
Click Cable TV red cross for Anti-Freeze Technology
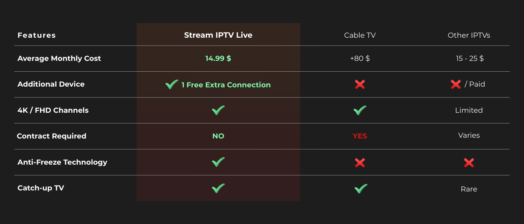point(360,162)
